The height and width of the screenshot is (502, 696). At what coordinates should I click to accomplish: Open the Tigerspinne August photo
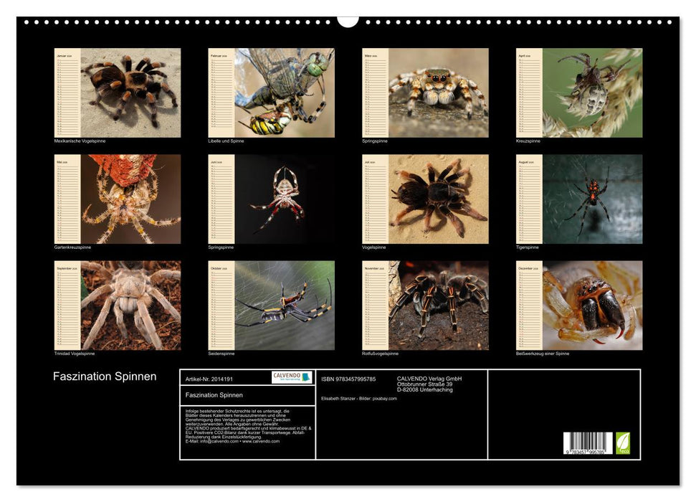click(x=592, y=199)
